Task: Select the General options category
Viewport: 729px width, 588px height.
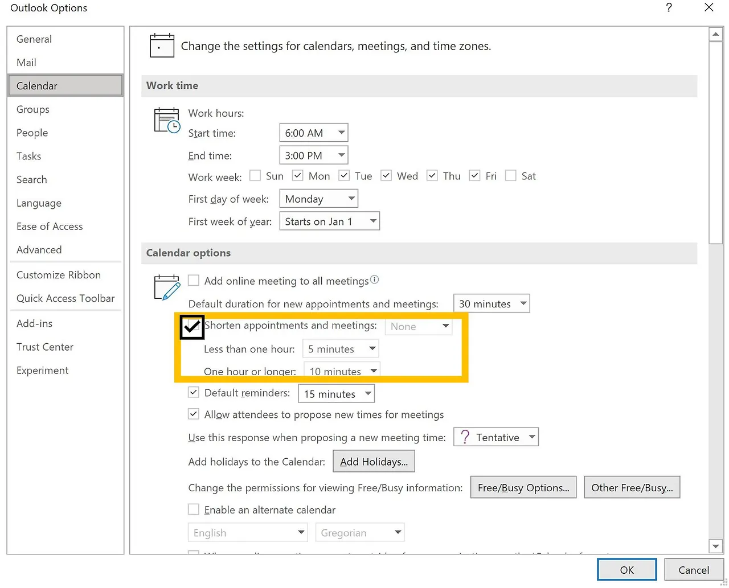Action: point(65,39)
